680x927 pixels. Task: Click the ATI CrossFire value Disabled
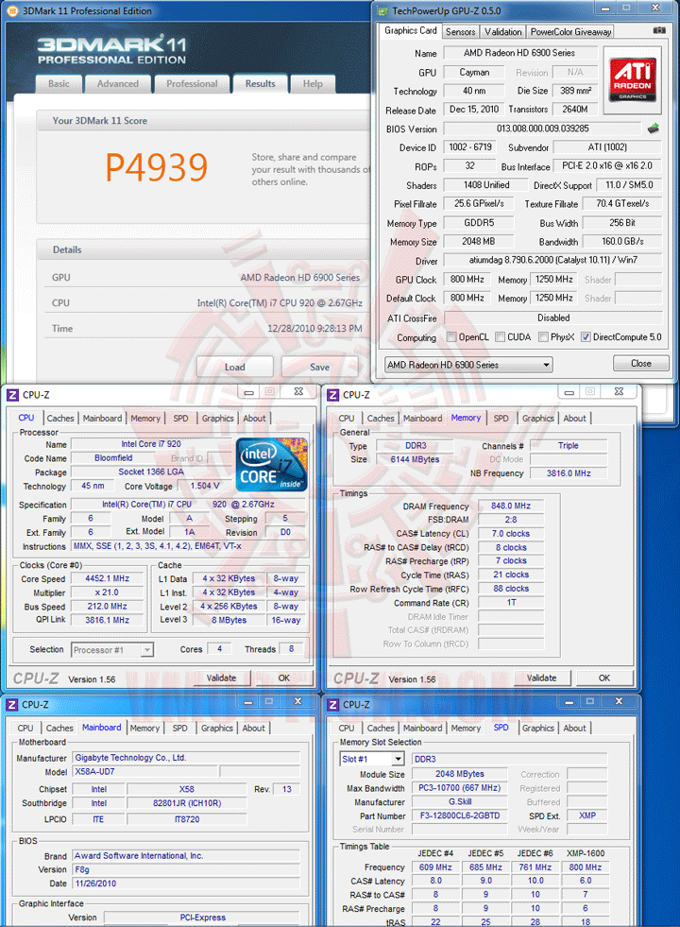pyautogui.click(x=553, y=318)
